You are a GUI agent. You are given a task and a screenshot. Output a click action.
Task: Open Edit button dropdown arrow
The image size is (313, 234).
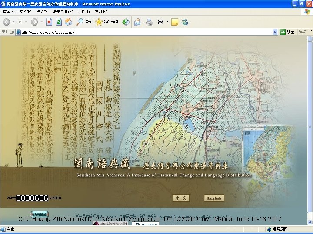167,22
